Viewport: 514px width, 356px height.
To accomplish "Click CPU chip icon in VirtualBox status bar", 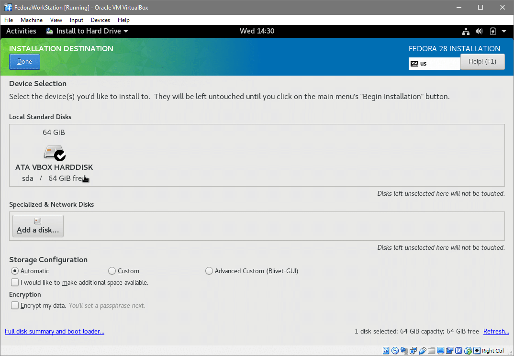I will pos(458,350).
